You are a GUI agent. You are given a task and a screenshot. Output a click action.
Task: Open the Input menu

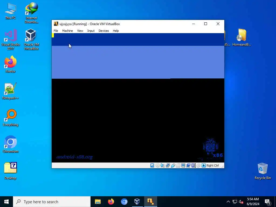pyautogui.click(x=91, y=31)
